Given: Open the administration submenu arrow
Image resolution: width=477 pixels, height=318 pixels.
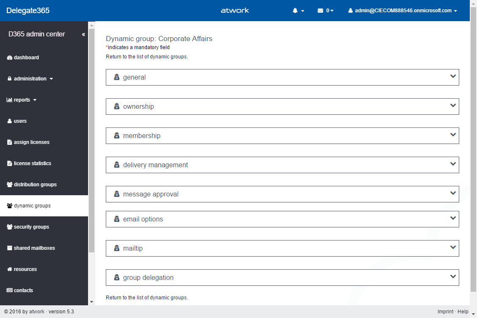Looking at the screenshot, I should pos(51,79).
